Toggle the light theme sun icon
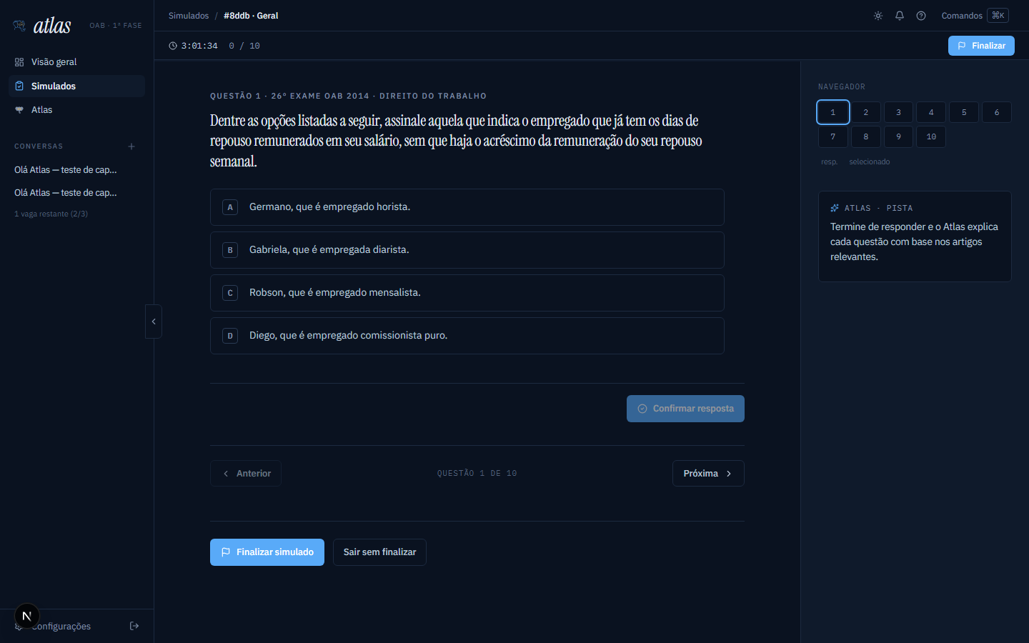Viewport: 1029px width, 643px height. click(878, 16)
